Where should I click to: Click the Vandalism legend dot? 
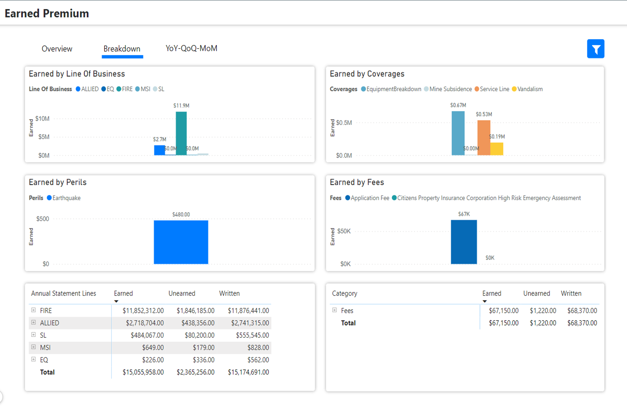tap(514, 89)
